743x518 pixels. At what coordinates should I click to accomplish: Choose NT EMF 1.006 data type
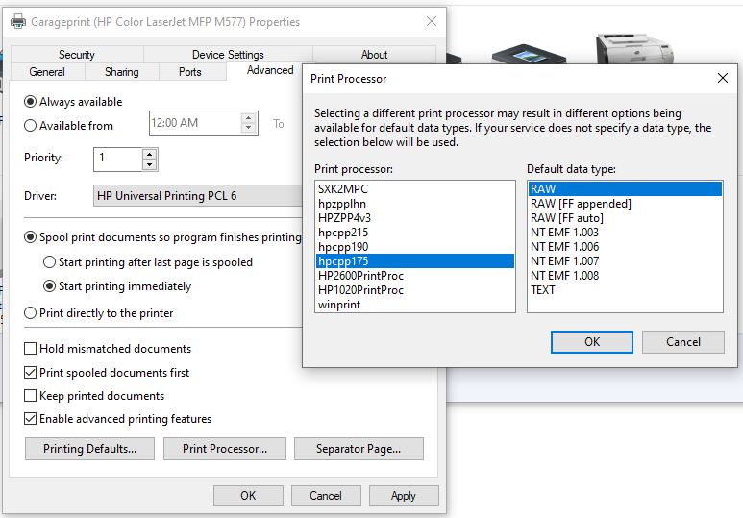coord(625,247)
